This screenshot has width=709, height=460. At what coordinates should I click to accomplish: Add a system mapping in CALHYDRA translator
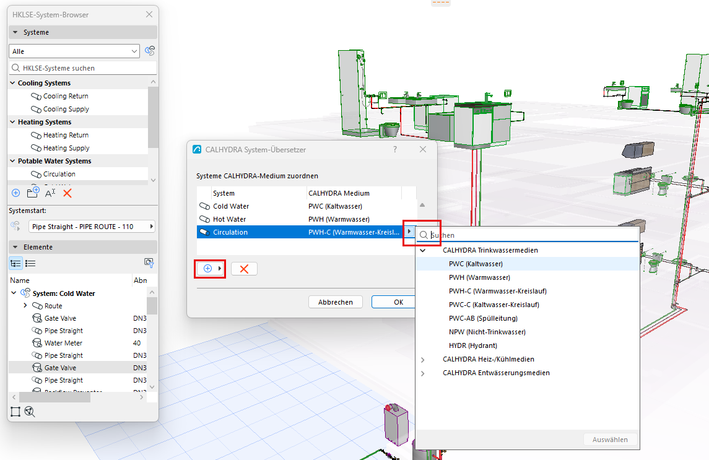(x=211, y=269)
